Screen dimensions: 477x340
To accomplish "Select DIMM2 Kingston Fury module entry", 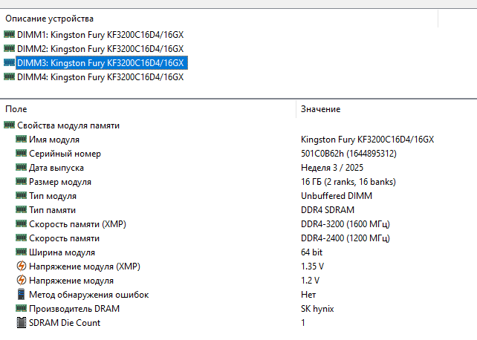I will click(100, 48).
